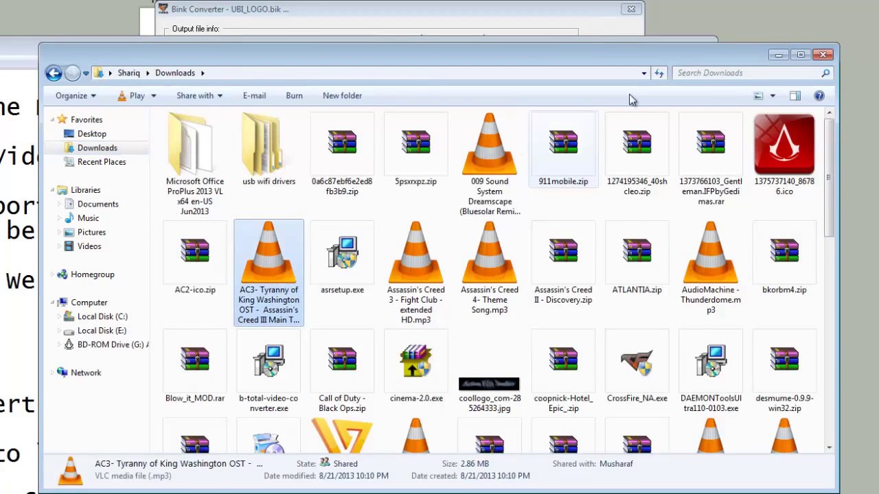Select 1373766103_Gentleman.IFPbyGedimas.rar file

tap(711, 160)
